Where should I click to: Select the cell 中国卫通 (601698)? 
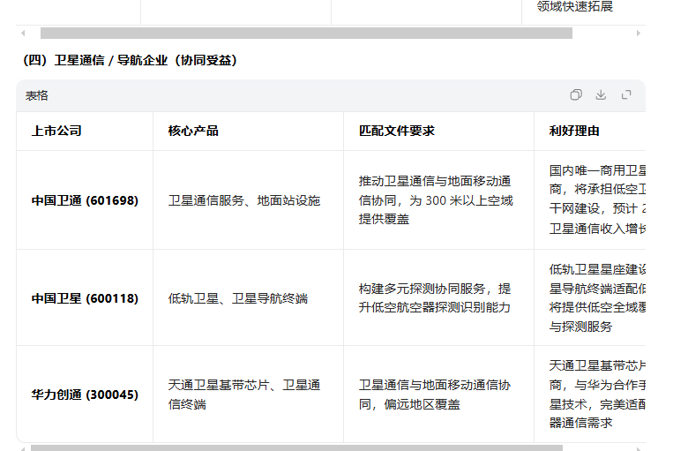(x=85, y=200)
